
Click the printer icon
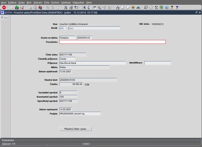(66, 8)
